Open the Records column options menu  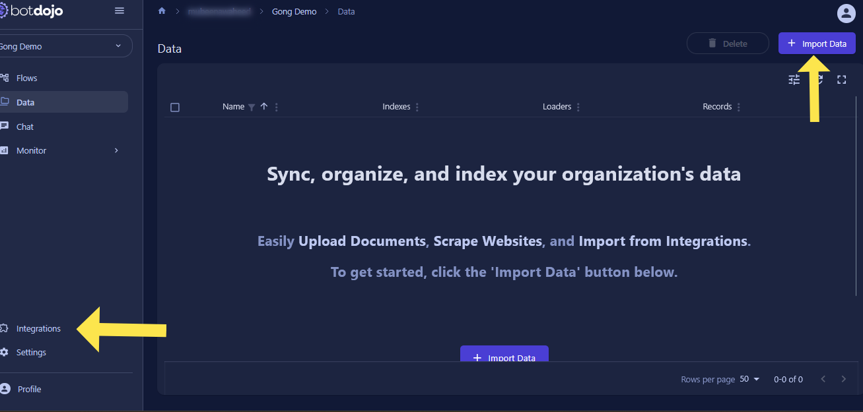(739, 107)
